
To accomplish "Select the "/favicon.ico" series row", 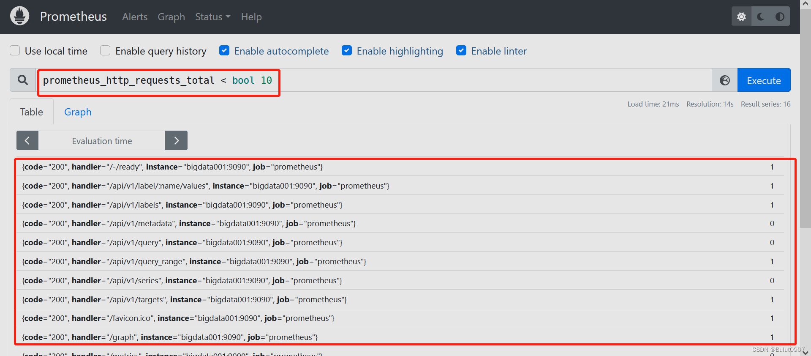I will 400,318.
